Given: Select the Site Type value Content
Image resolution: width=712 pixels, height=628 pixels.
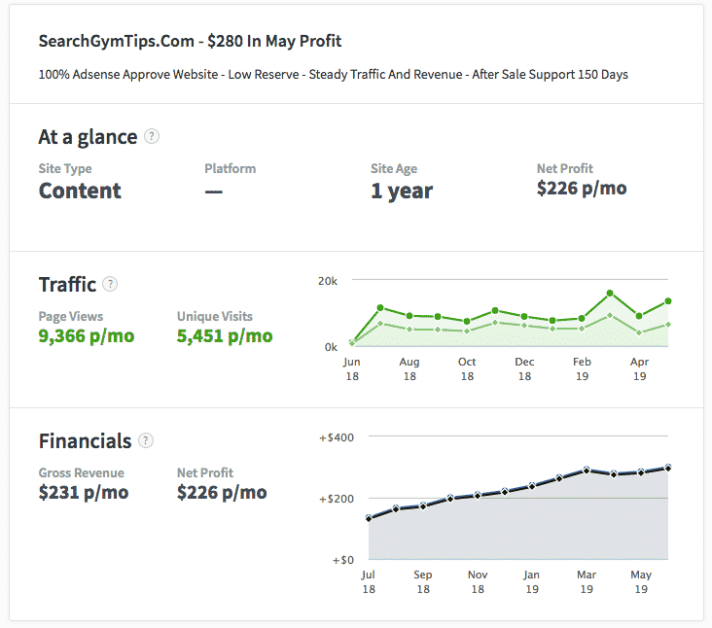Looking at the screenshot, I should pos(80,191).
